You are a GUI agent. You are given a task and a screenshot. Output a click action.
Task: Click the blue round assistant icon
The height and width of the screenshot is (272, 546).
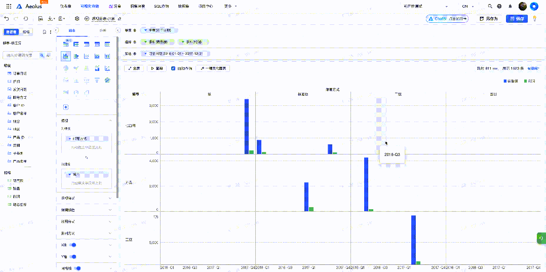pos(534,6)
